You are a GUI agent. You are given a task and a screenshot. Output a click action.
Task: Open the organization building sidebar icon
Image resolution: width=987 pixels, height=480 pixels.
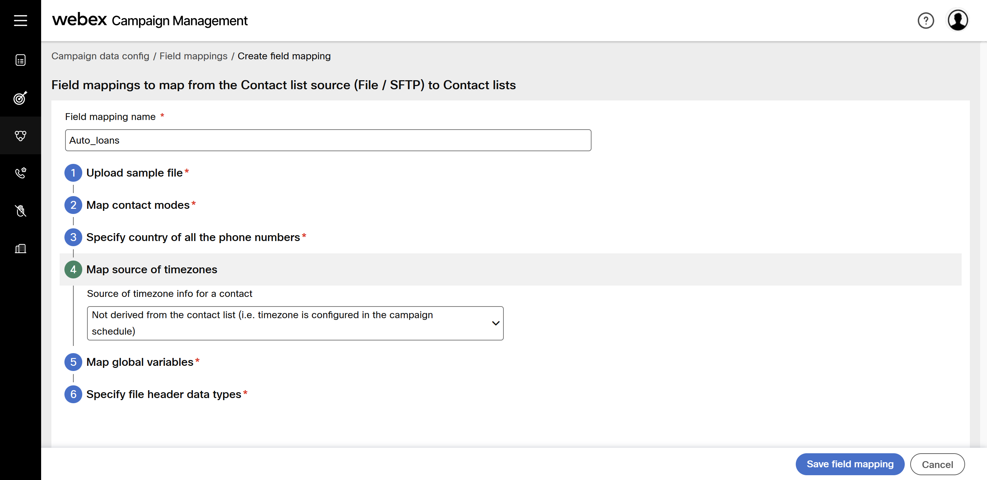20,249
